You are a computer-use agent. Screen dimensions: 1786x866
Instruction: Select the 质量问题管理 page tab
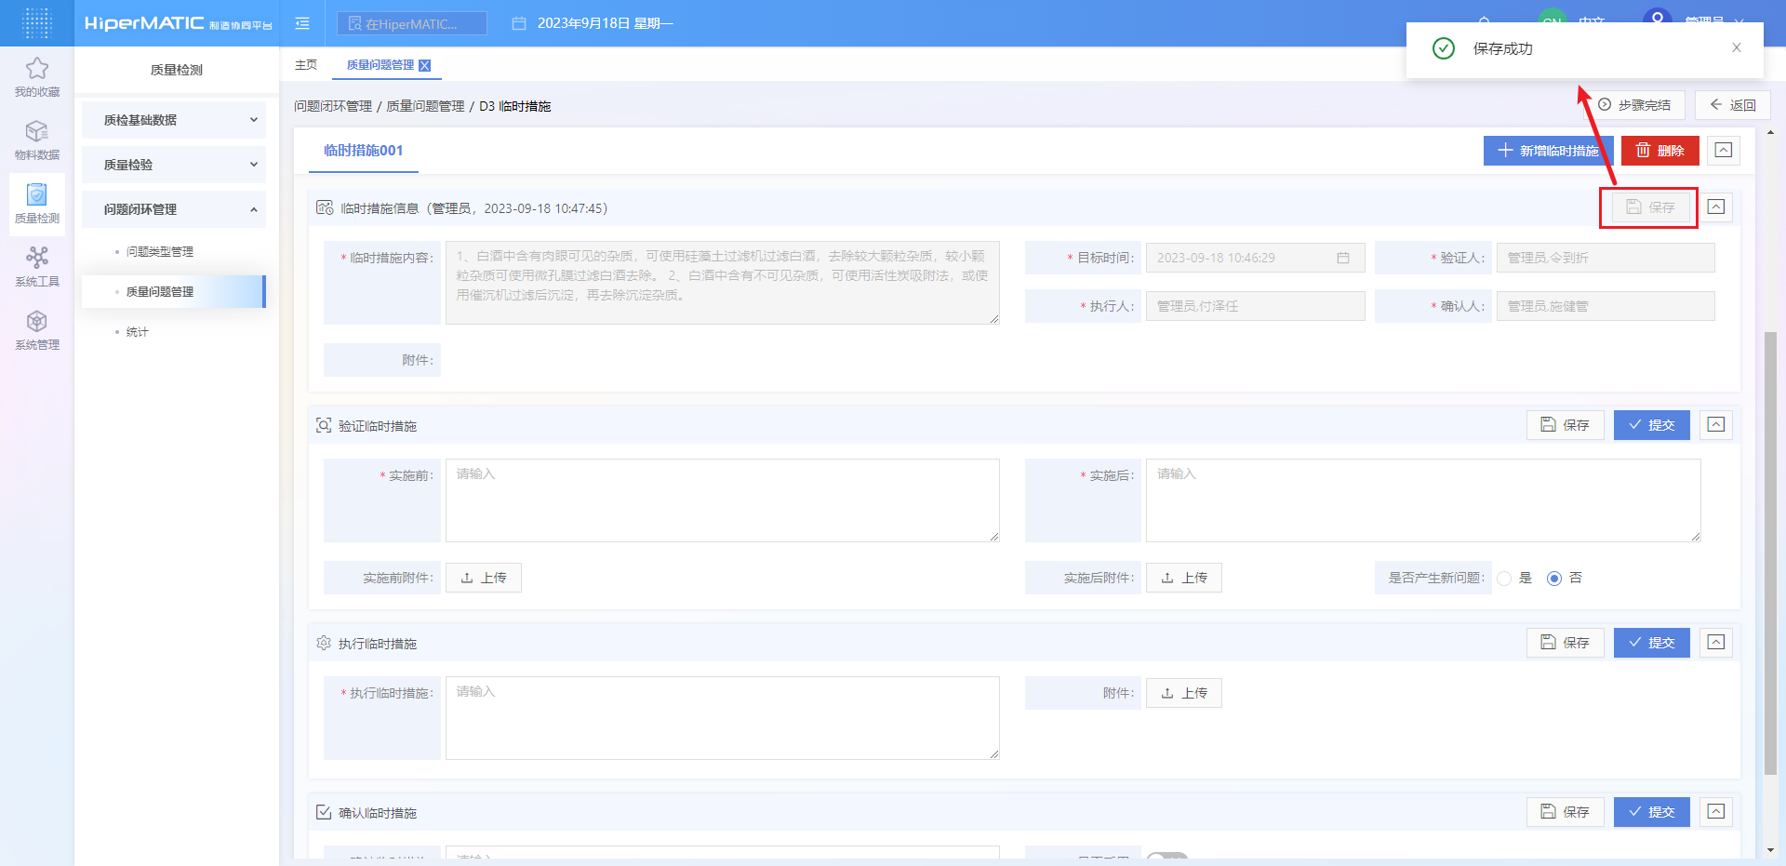click(380, 65)
